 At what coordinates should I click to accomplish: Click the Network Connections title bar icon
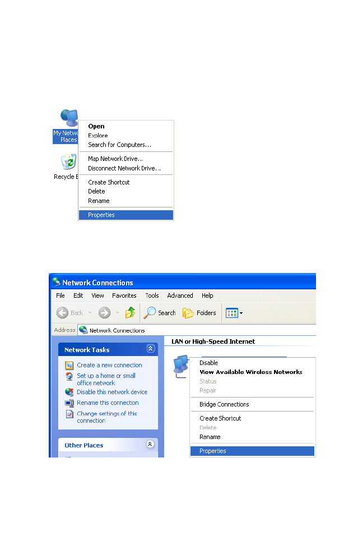[x=57, y=282]
